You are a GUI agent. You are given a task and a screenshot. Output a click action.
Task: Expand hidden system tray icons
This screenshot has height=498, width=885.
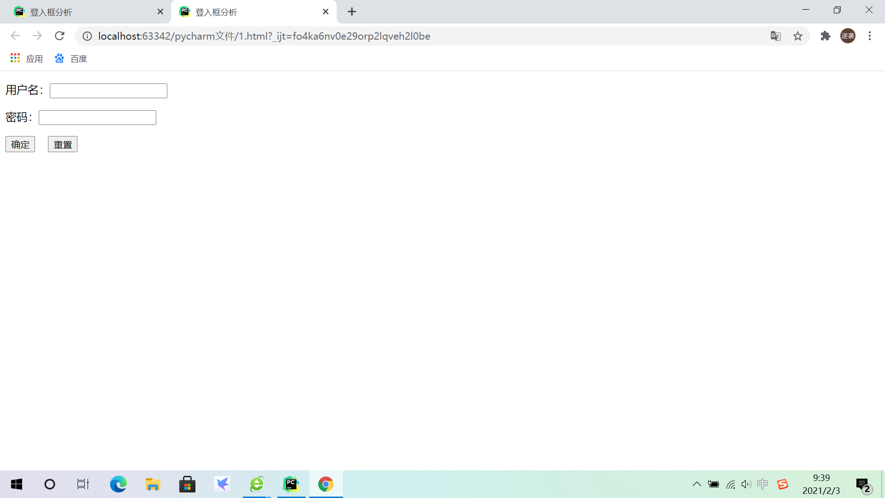[x=697, y=484]
